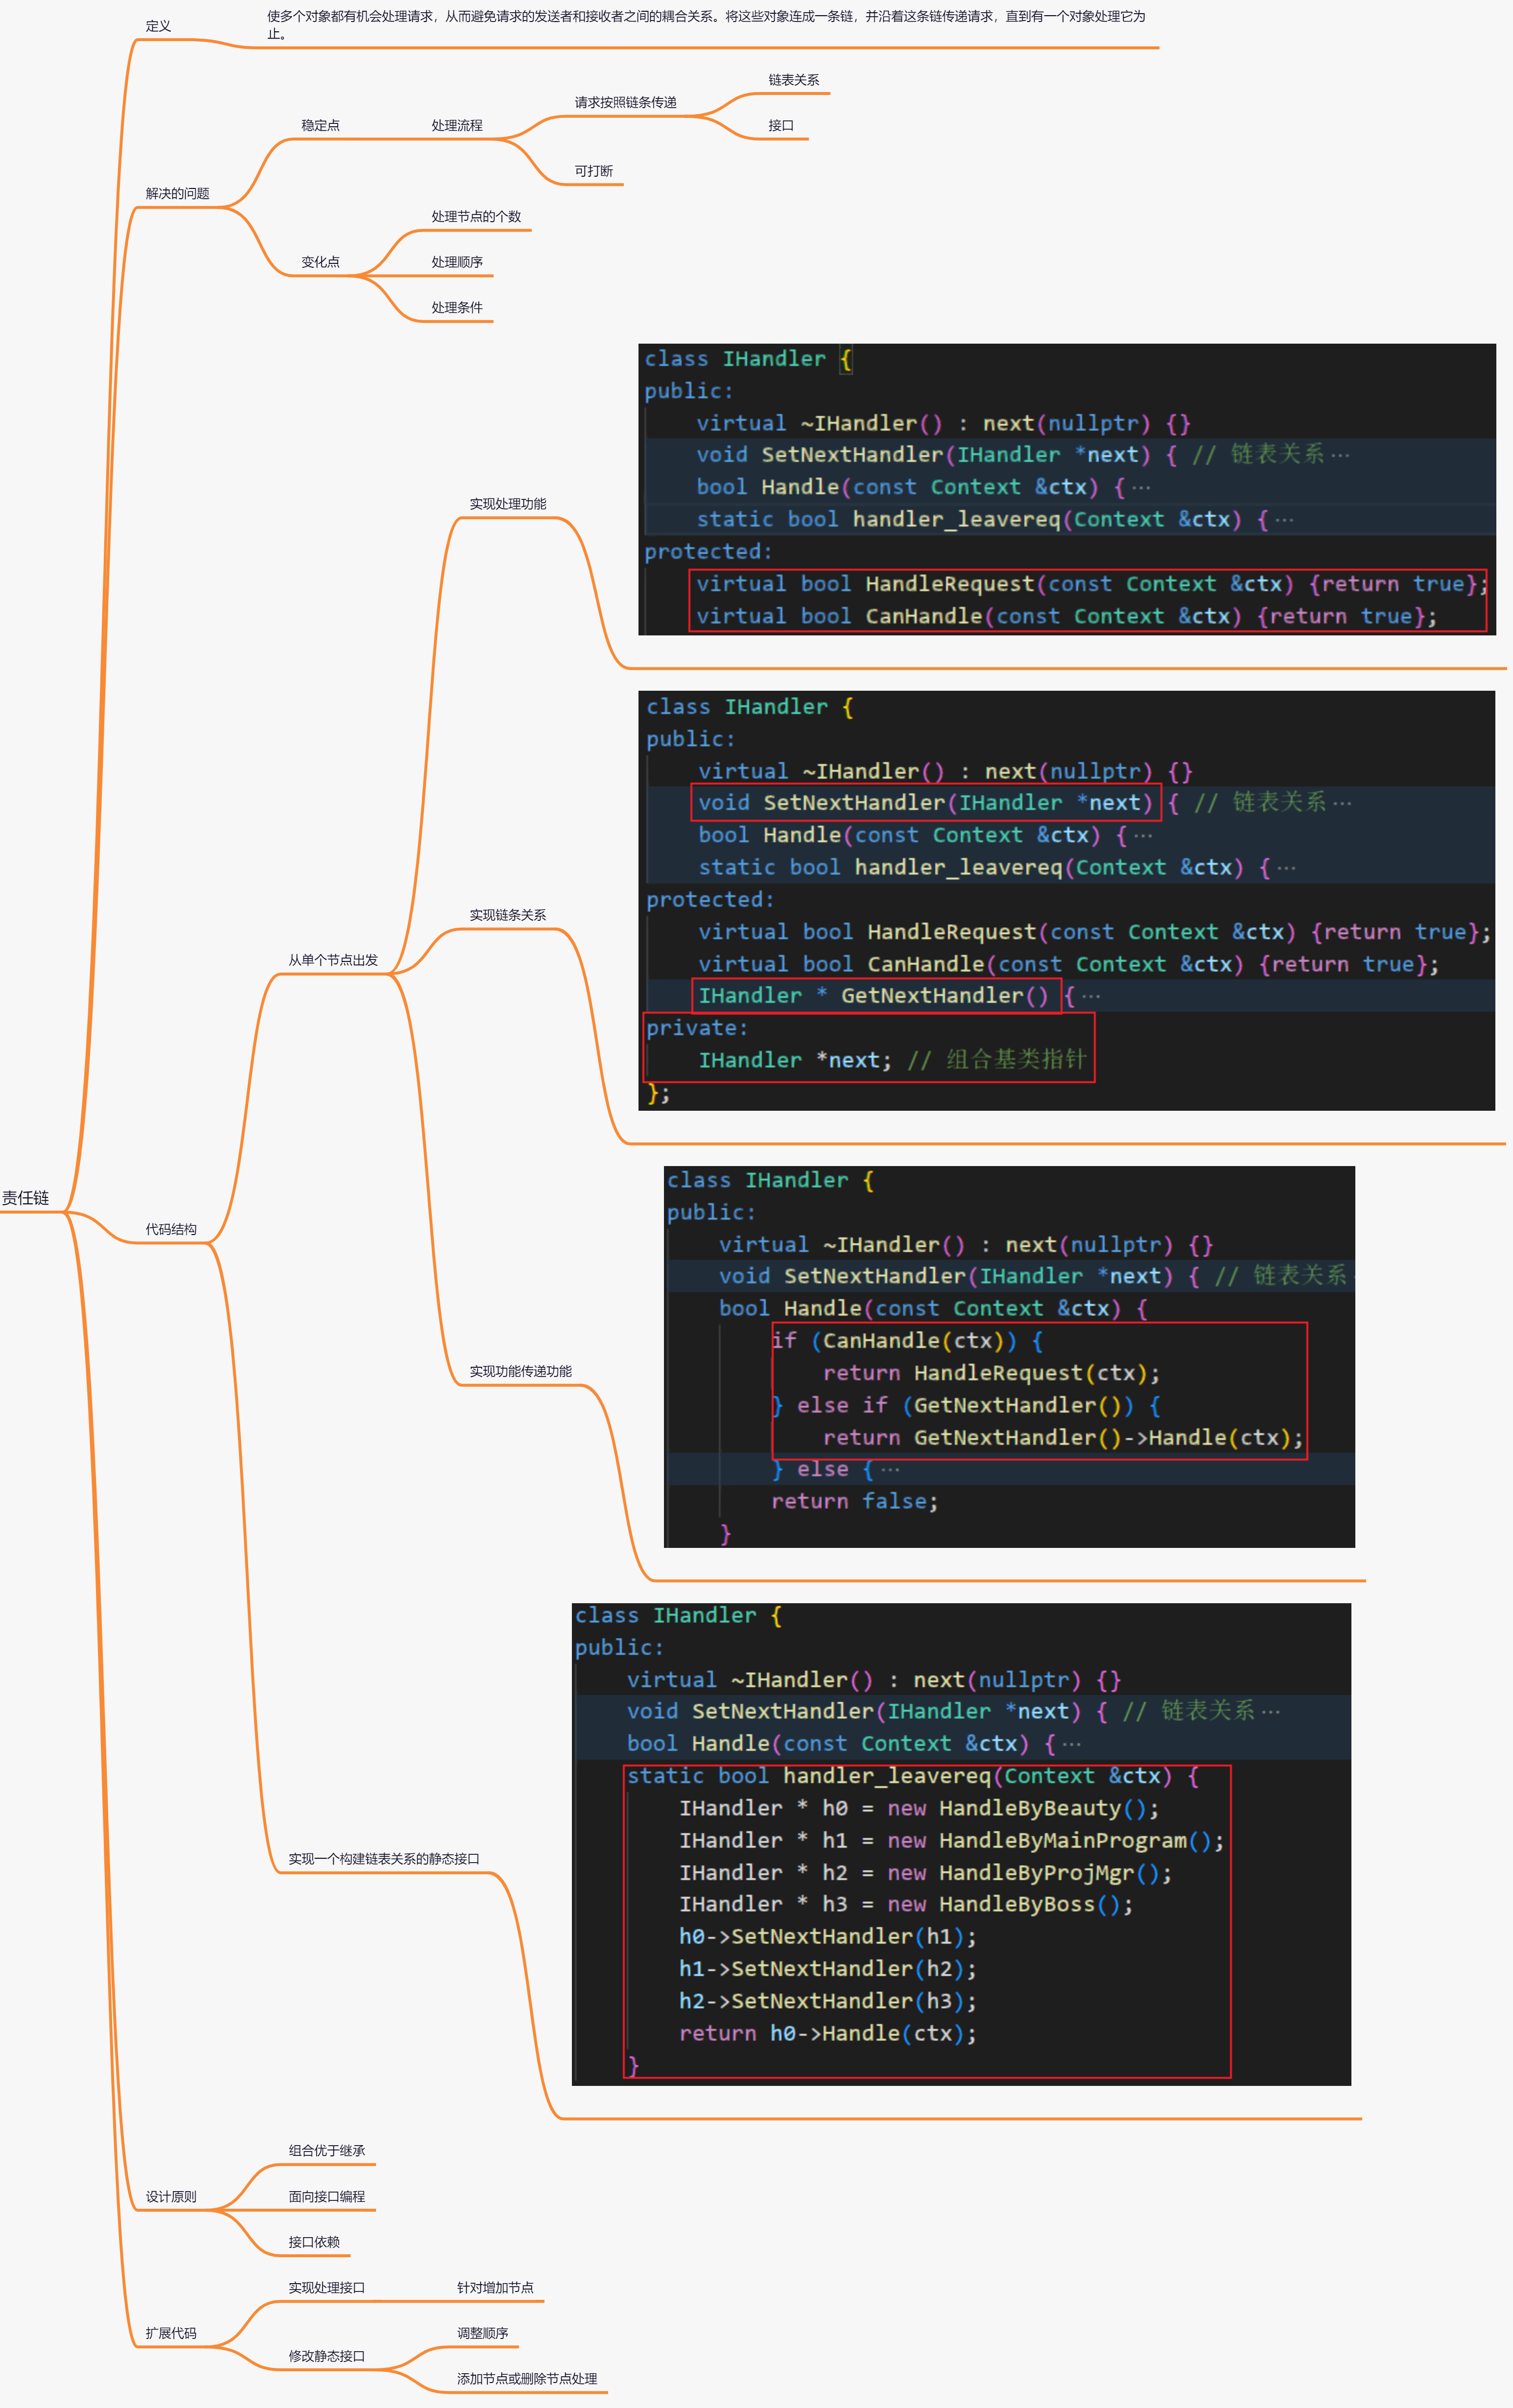The height and width of the screenshot is (2408, 1513).
Task: Open the first code image showing HandleRequest and CanHandle
Action: point(1067,490)
